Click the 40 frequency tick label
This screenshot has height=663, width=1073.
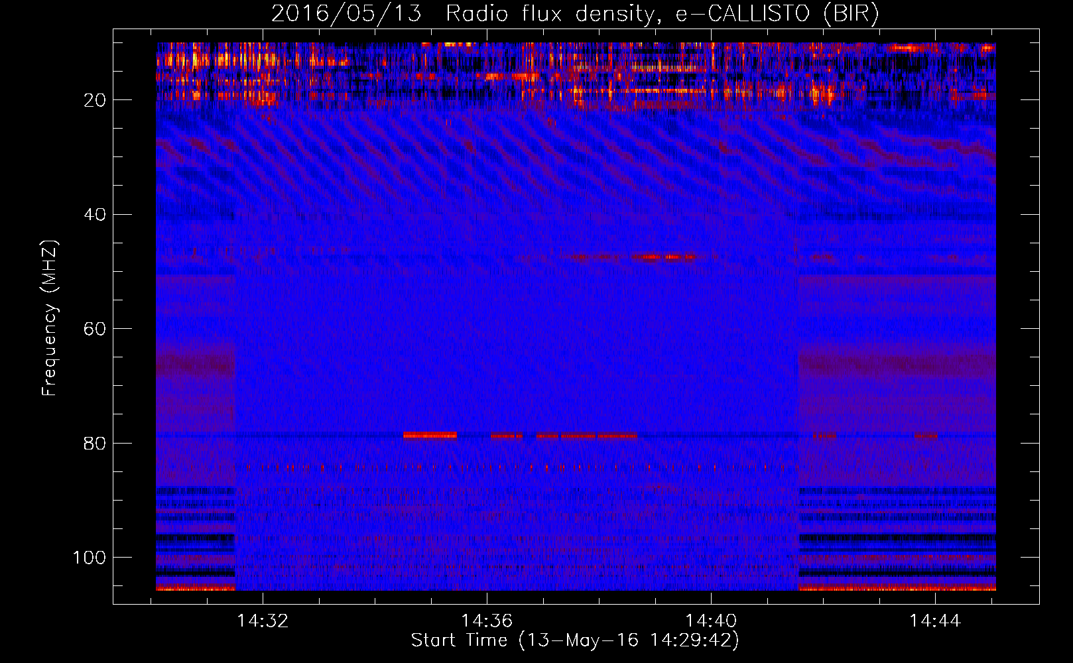pos(95,215)
